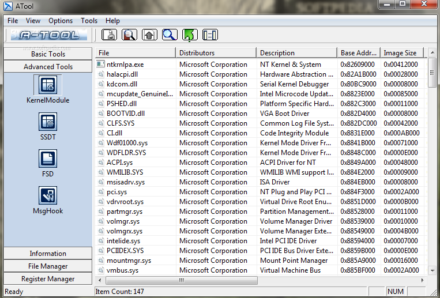The width and height of the screenshot is (440, 298).
Task: Select the Wdf01000.sys file name
Action: 127,143
